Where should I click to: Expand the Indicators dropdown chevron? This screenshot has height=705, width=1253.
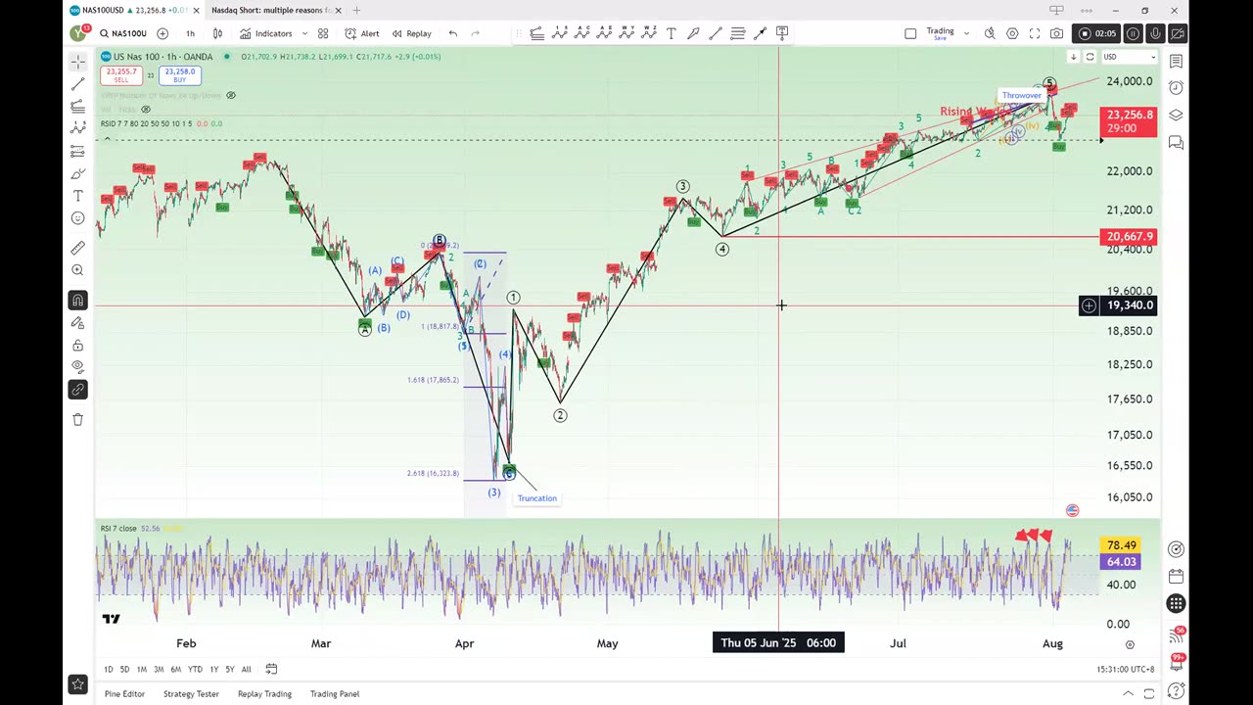pyautogui.click(x=304, y=33)
